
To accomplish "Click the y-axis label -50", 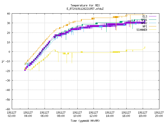I will pyautogui.click(x=8, y=99).
